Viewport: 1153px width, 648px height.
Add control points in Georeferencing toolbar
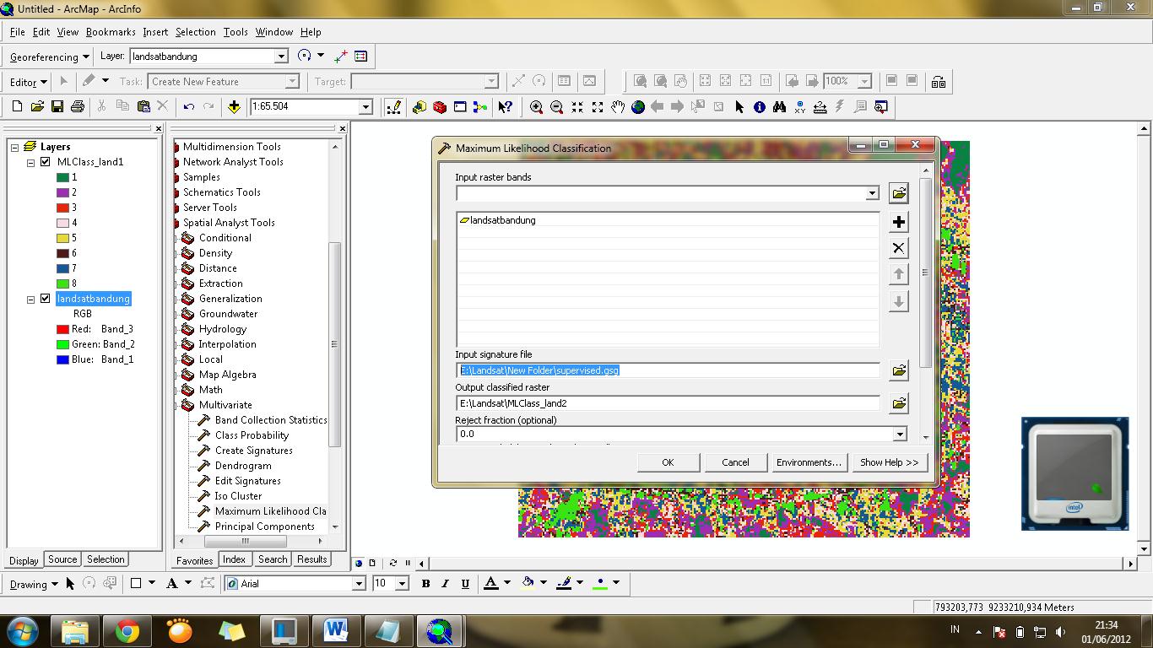[340, 57]
